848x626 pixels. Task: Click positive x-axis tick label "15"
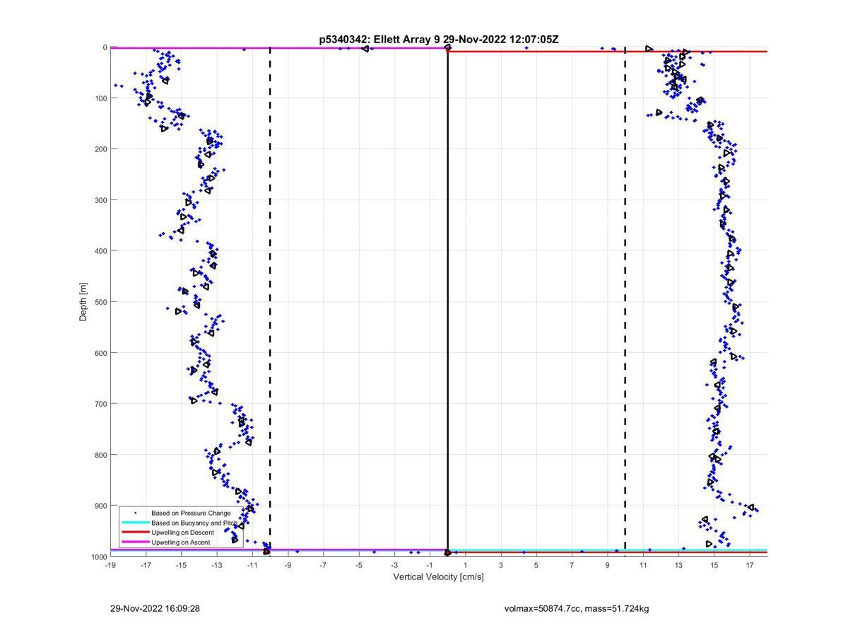pyautogui.click(x=714, y=565)
